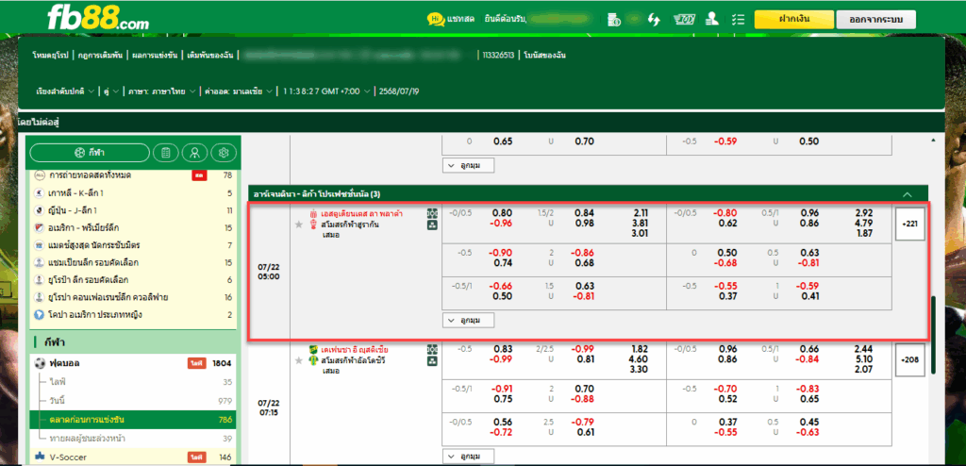The width and height of the screenshot is (966, 466).
Task: Click the main odds table vertical scrollbar
Action: [933, 333]
